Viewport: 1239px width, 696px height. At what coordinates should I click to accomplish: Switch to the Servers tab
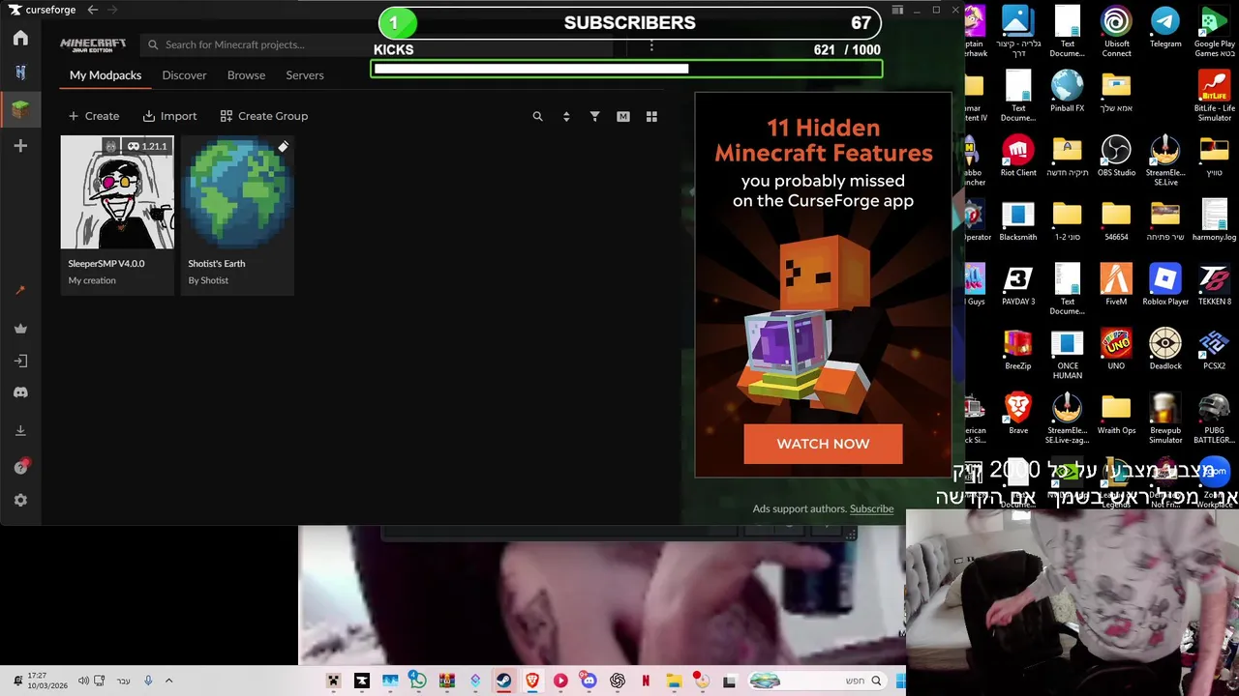coord(305,74)
